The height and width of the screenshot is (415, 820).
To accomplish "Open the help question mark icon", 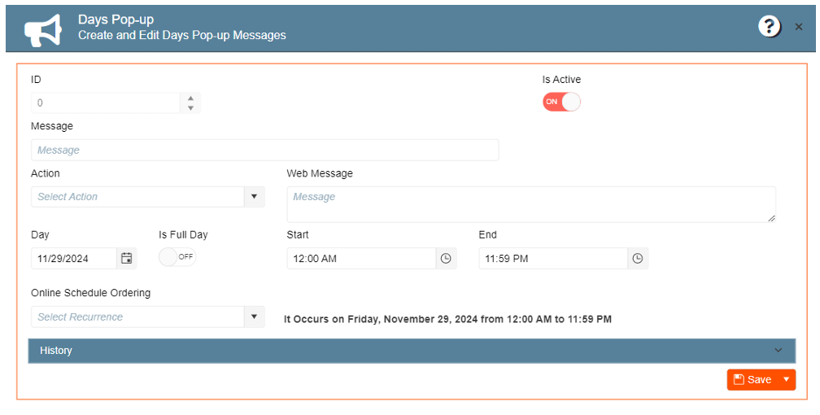I will [769, 26].
